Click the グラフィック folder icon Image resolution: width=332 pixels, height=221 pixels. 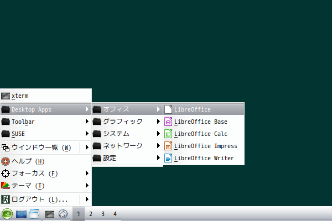[x=97, y=122]
